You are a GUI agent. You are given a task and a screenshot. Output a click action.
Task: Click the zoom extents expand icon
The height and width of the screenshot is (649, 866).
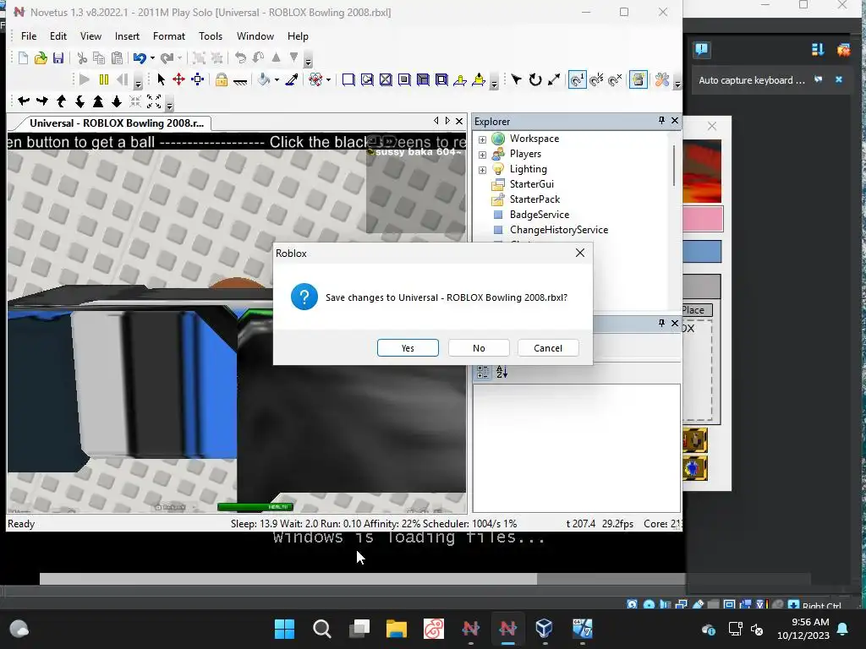(154, 101)
